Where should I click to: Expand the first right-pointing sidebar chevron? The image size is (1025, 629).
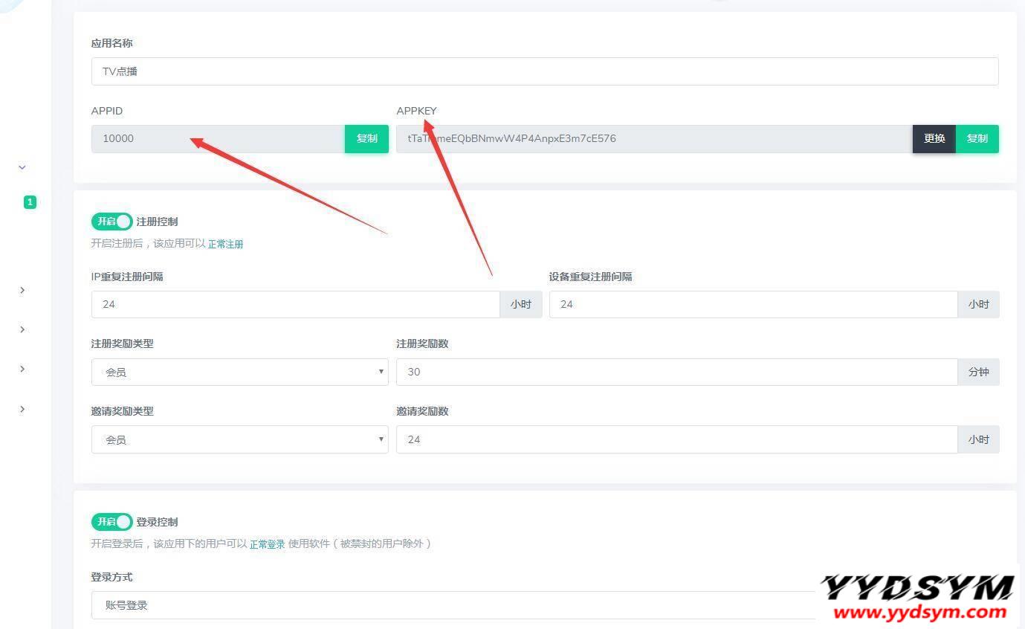pos(22,291)
